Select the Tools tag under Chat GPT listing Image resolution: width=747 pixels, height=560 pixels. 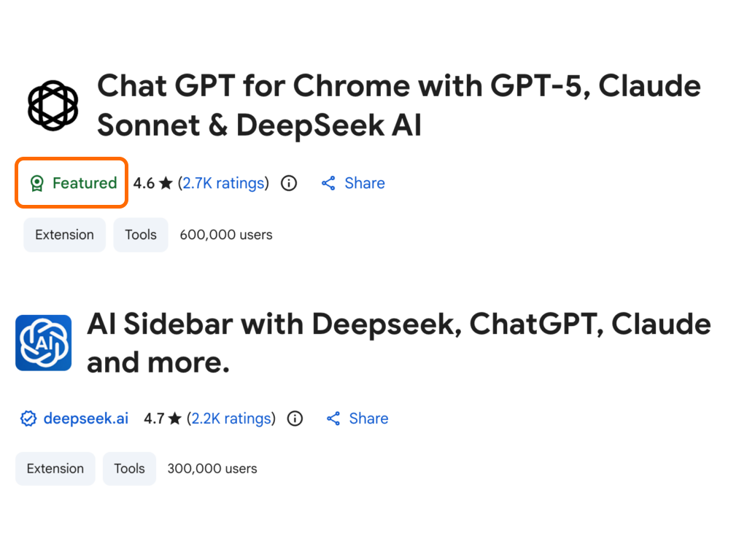coord(140,235)
